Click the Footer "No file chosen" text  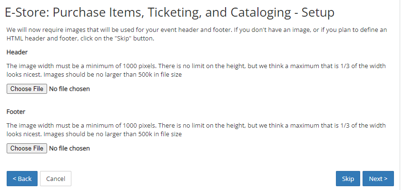click(69, 149)
